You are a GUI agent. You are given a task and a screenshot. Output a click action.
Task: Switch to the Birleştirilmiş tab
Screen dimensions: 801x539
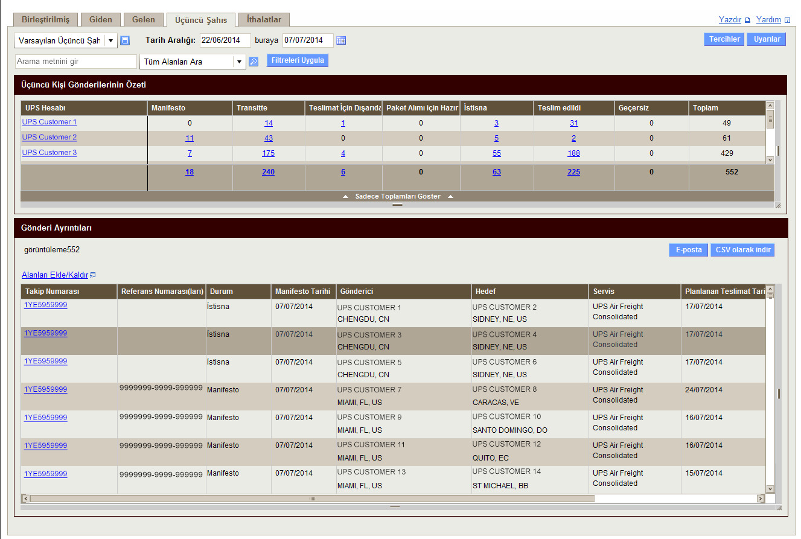point(45,19)
